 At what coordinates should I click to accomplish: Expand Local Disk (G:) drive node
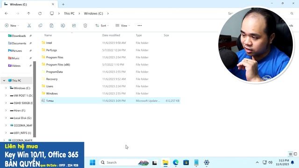(6, 118)
